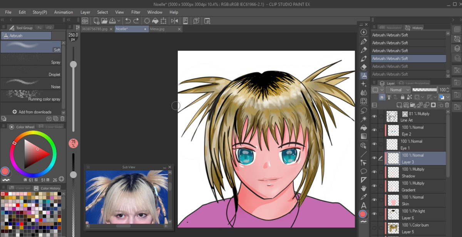The image size is (462, 237).
Task: Select the Eyedropper tool
Action: (x=363, y=197)
